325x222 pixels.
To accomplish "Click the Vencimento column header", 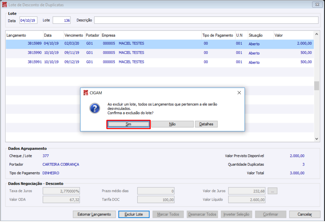I will tap(73, 35).
